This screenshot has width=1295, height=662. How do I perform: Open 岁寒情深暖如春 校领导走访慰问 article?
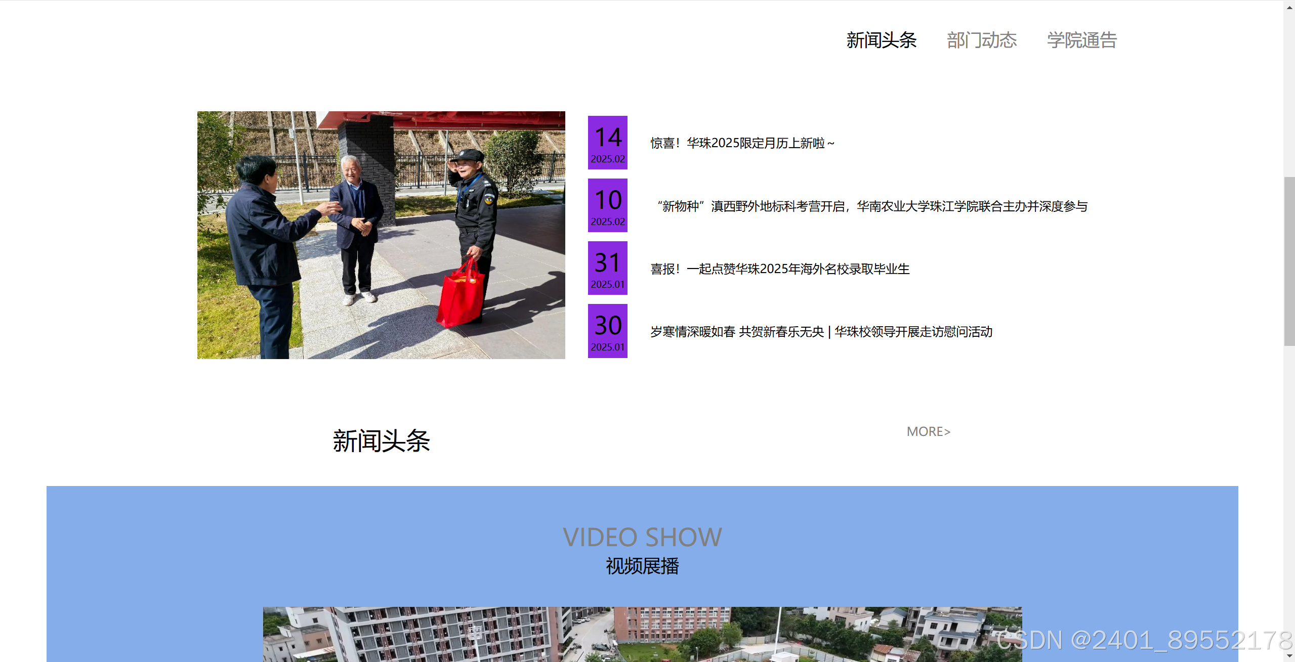[x=821, y=332]
